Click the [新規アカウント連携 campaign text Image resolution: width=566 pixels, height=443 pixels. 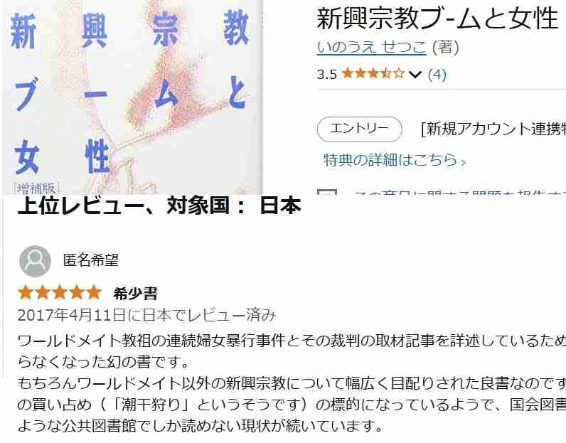[x=493, y=129]
